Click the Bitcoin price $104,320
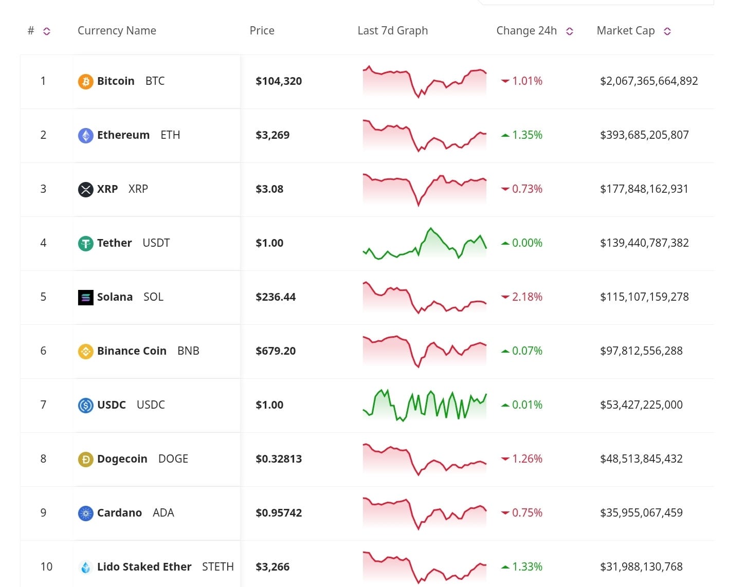 point(279,81)
